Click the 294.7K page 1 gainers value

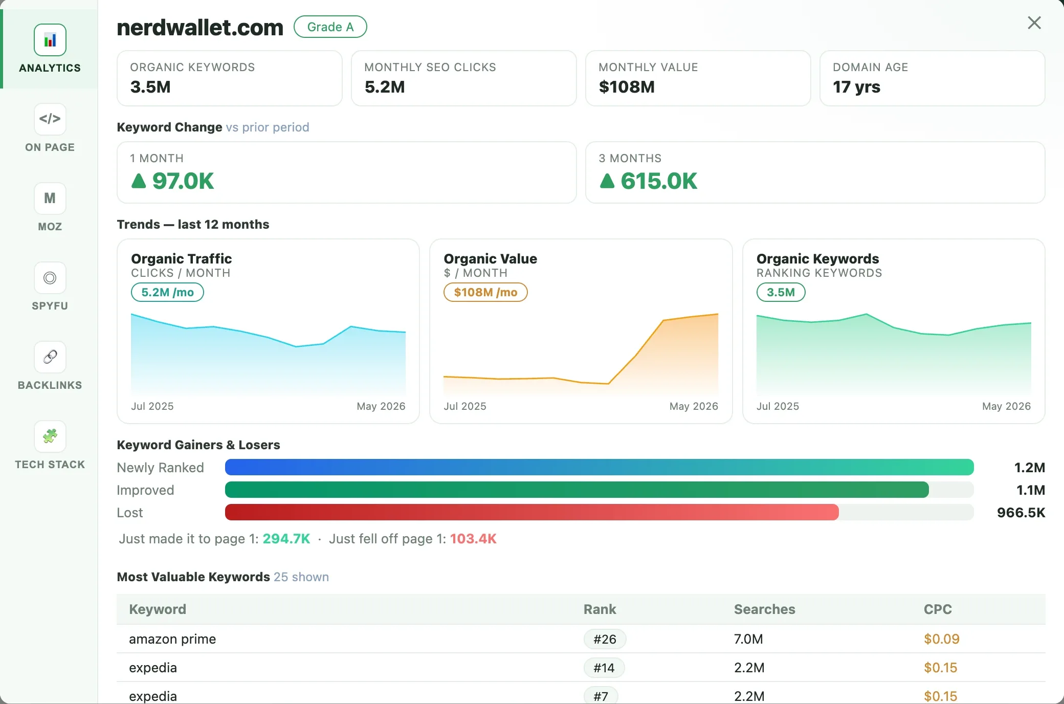pos(286,539)
